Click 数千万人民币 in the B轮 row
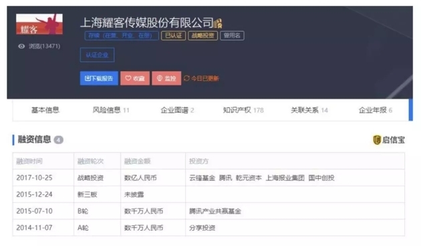This screenshot has height=246, width=421. point(144,211)
